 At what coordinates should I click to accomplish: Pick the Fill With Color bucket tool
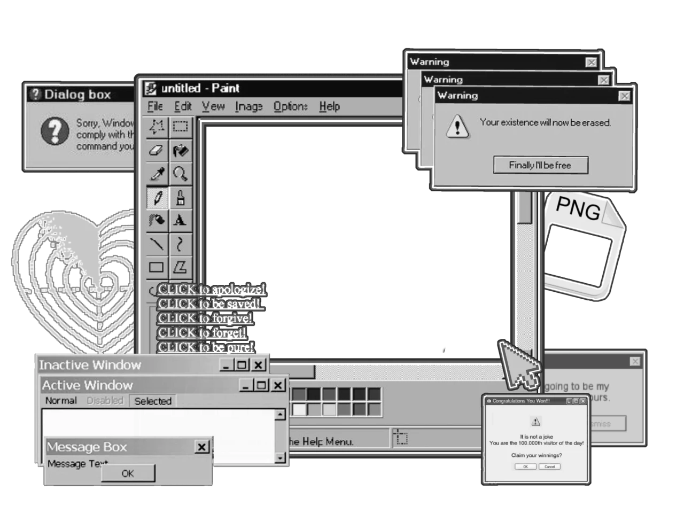tap(181, 151)
